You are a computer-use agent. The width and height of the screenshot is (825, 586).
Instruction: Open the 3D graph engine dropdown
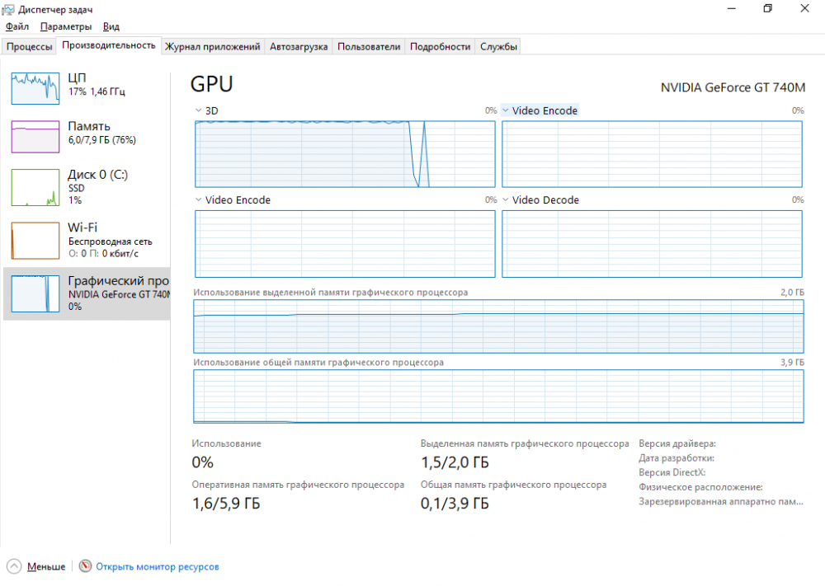tap(199, 110)
